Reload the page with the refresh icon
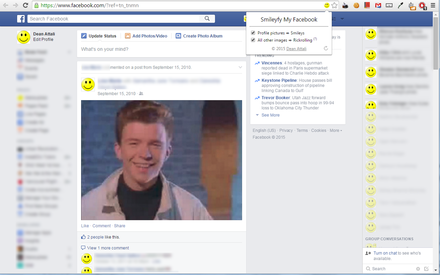 pos(25,5)
